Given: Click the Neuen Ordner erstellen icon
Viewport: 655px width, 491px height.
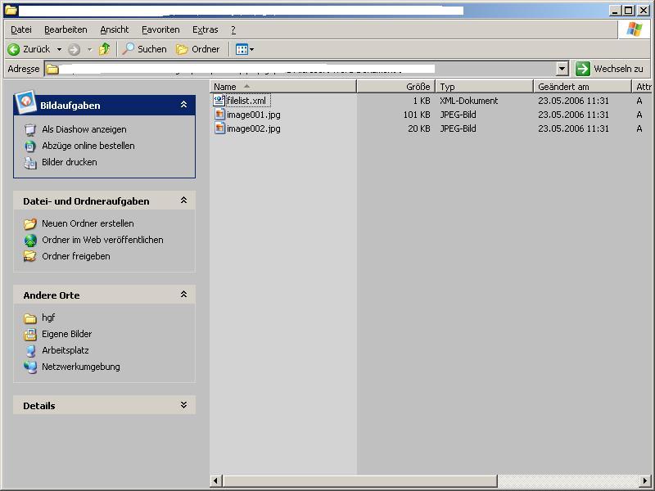Looking at the screenshot, I should [30, 223].
